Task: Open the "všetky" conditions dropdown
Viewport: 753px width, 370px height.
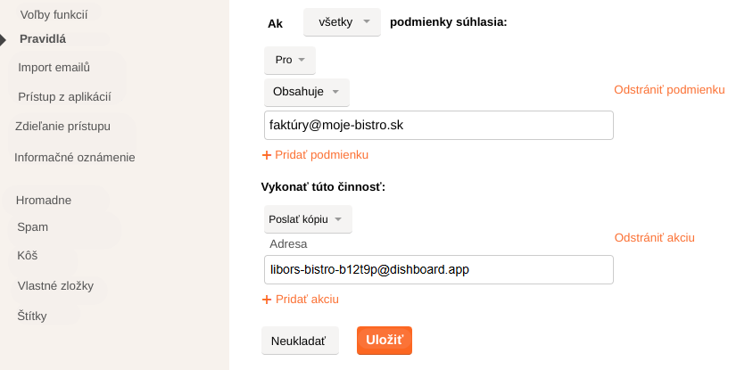Action: pyautogui.click(x=342, y=22)
